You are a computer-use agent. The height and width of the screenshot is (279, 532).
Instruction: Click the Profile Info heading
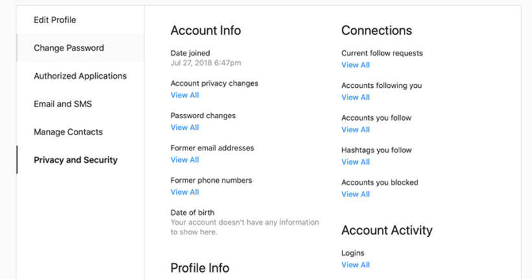pyautogui.click(x=199, y=267)
